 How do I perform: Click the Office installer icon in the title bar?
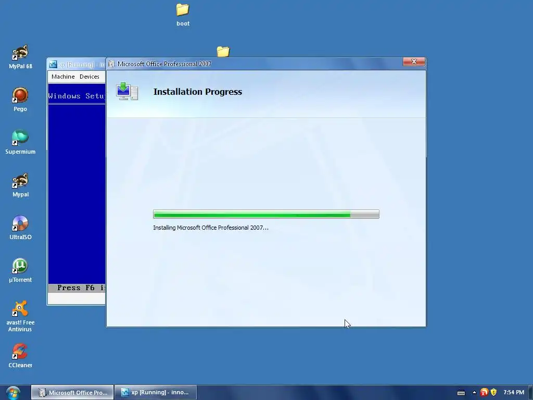[x=111, y=64]
